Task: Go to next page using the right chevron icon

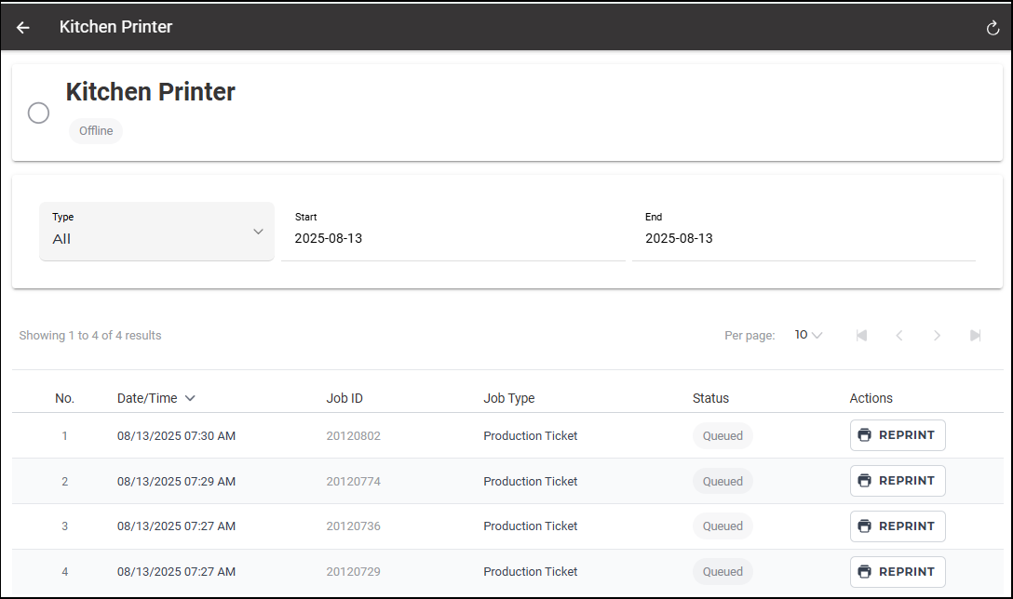Action: pos(938,335)
